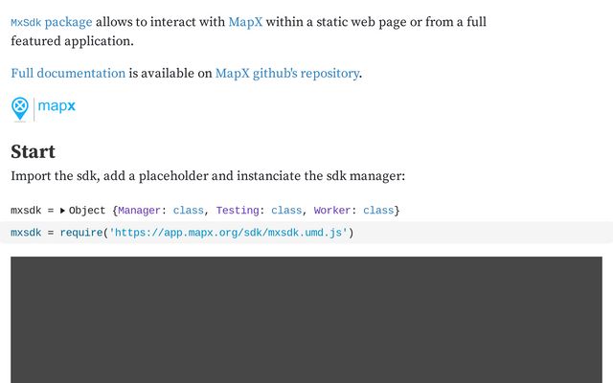This screenshot has height=383, width=613.
Task: Click the Worker property in the object output
Action: coord(332,211)
